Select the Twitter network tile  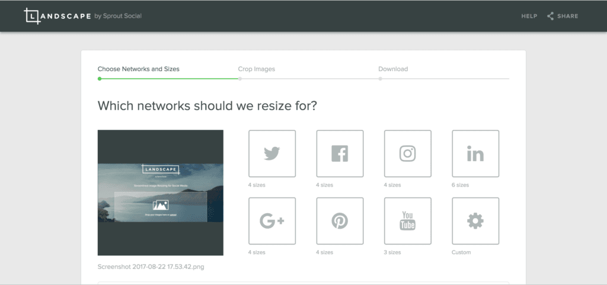point(271,153)
